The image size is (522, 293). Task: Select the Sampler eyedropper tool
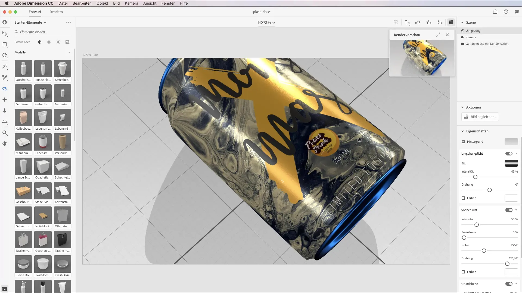click(x=5, y=78)
